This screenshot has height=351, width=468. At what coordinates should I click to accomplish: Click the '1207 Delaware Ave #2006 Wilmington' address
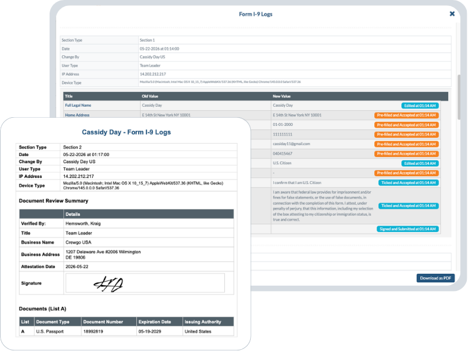[x=103, y=252]
